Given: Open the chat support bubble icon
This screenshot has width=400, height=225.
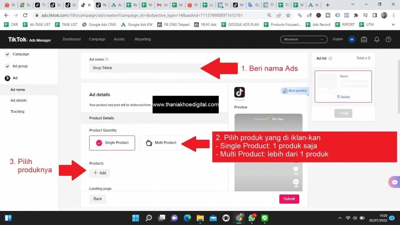Looking at the screenshot, I should pyautogui.click(x=394, y=182).
